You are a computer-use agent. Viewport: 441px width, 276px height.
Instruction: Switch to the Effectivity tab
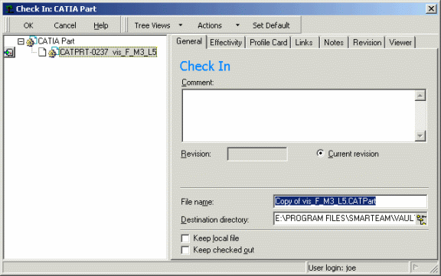coord(226,42)
